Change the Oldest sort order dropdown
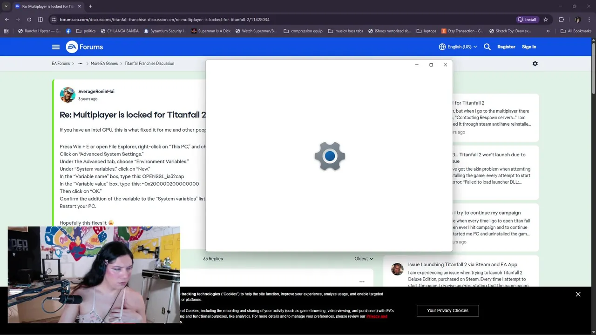The height and width of the screenshot is (335, 596). [x=364, y=259]
